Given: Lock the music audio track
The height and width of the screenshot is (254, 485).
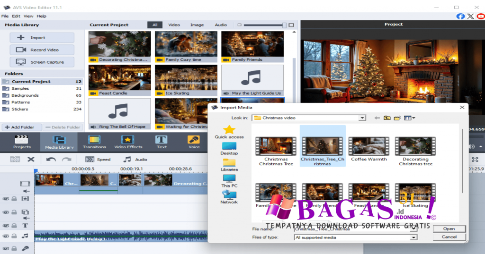Looking at the screenshot, I should coord(14,236).
